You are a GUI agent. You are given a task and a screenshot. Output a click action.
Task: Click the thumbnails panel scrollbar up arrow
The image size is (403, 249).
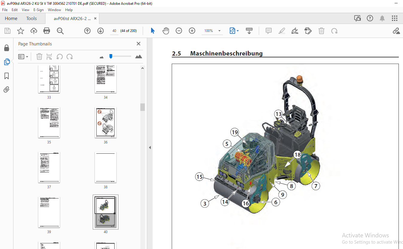143,68
